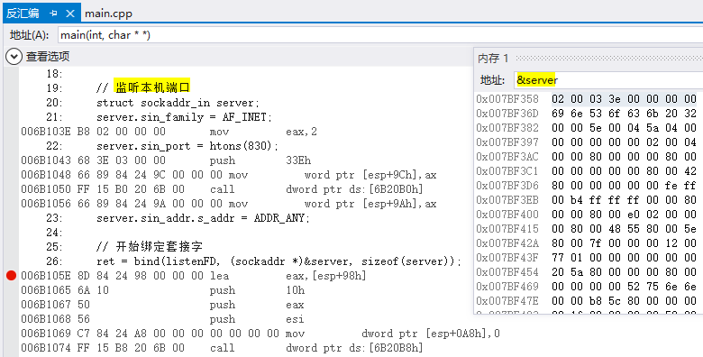Select memory row 0x007BF454
The height and width of the screenshot is (357, 703).
[x=588, y=271]
